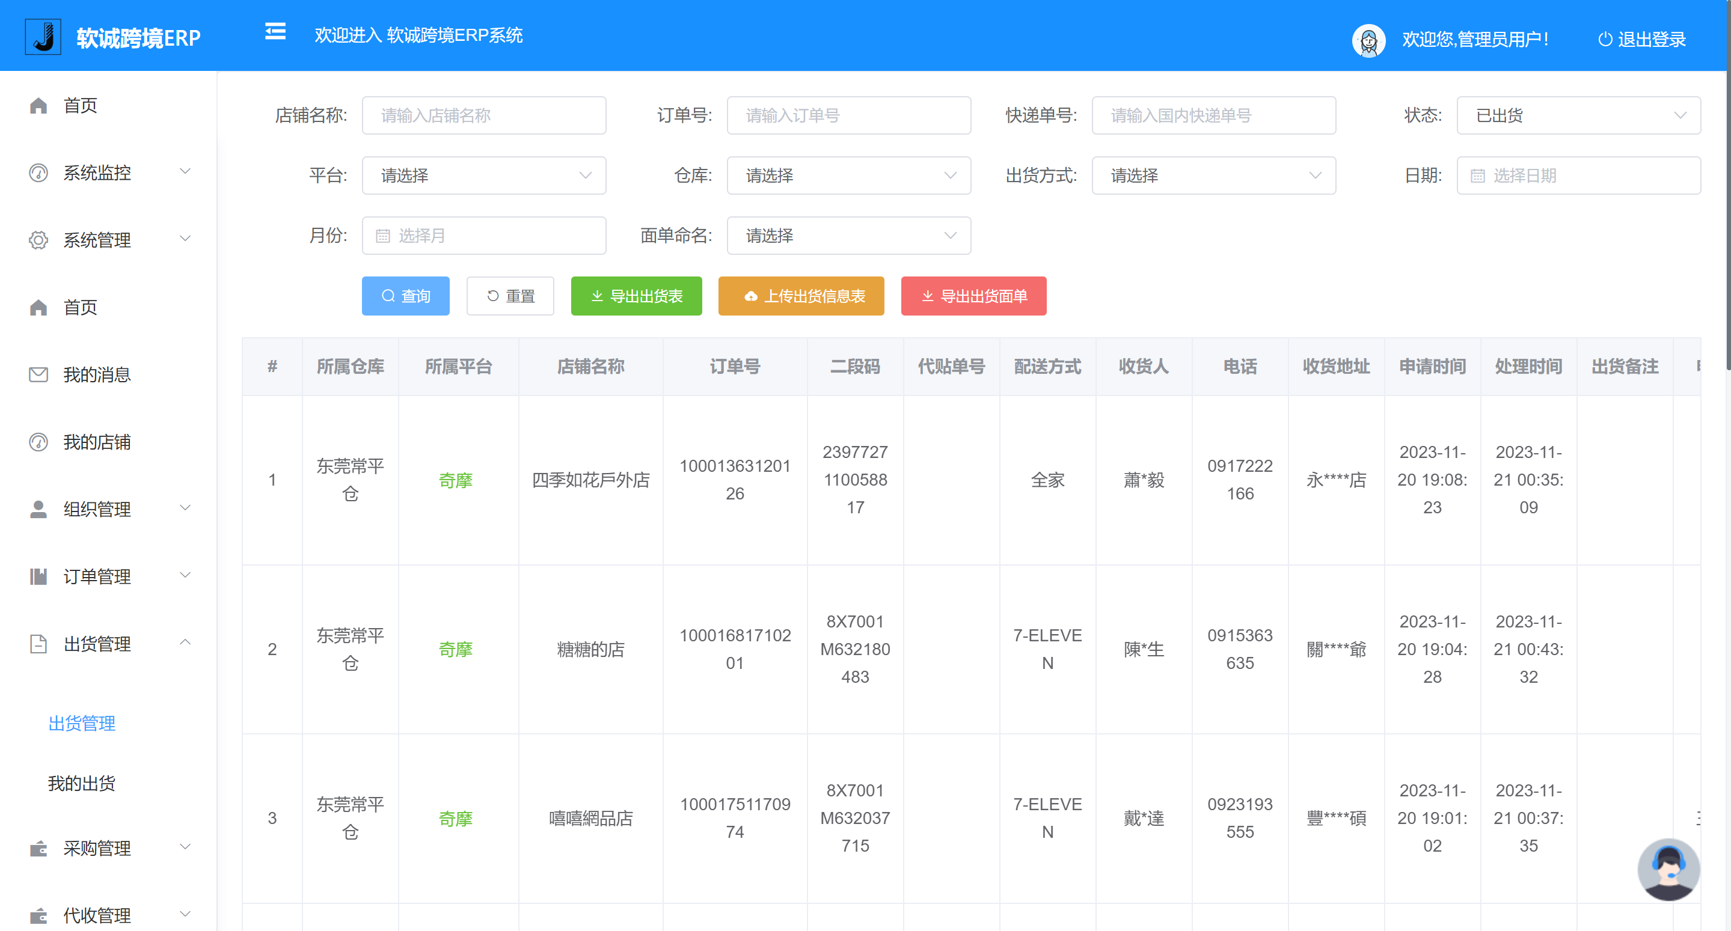1731x931 pixels.
Task: Click the 出货管理 document icon
Action: pos(38,644)
